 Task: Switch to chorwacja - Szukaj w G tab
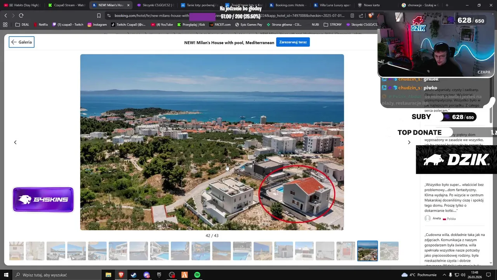(x=420, y=5)
